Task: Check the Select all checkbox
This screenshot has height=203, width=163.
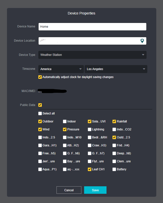Action: pyautogui.click(x=40, y=113)
